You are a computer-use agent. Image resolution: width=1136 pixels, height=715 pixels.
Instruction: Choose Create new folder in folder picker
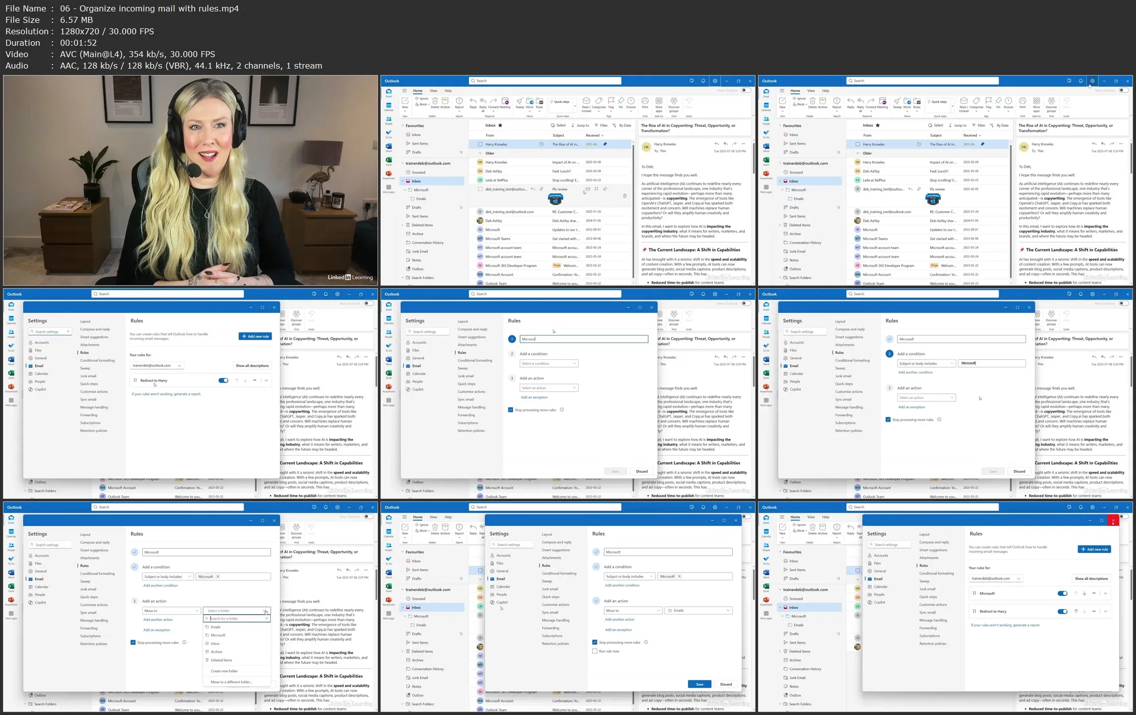point(224,671)
